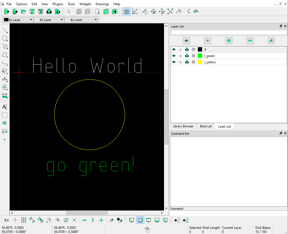Image resolution: width=288 pixels, height=234 pixels.
Task: Select the Circle drawing tool
Action: 5,38
